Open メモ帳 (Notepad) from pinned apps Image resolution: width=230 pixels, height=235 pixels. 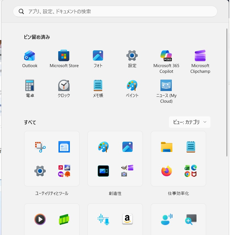(98, 85)
